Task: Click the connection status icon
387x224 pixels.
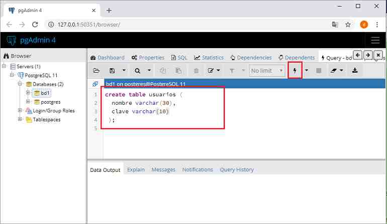Action: [x=95, y=84]
